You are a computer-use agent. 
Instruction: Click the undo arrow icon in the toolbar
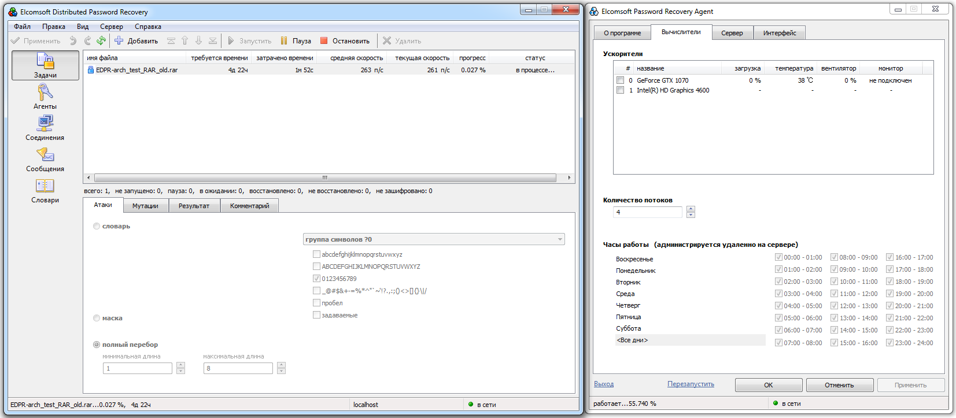point(73,40)
